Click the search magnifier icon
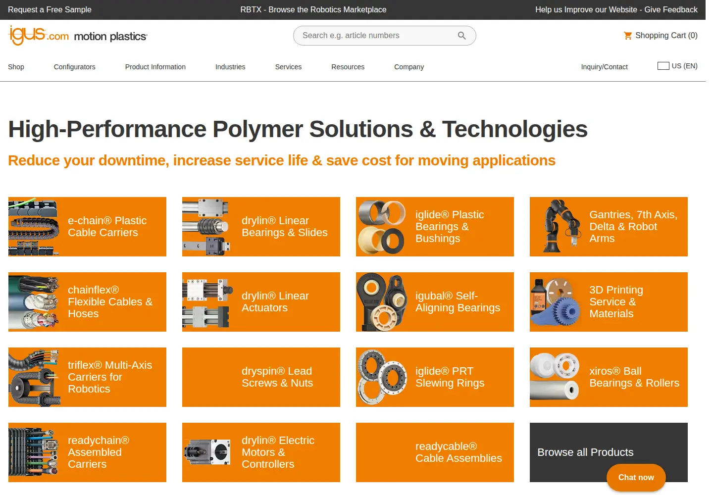 tap(462, 36)
